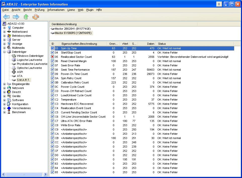
Task: Select the Betriebssystem Windows flag icon
Action: [x=9, y=36]
